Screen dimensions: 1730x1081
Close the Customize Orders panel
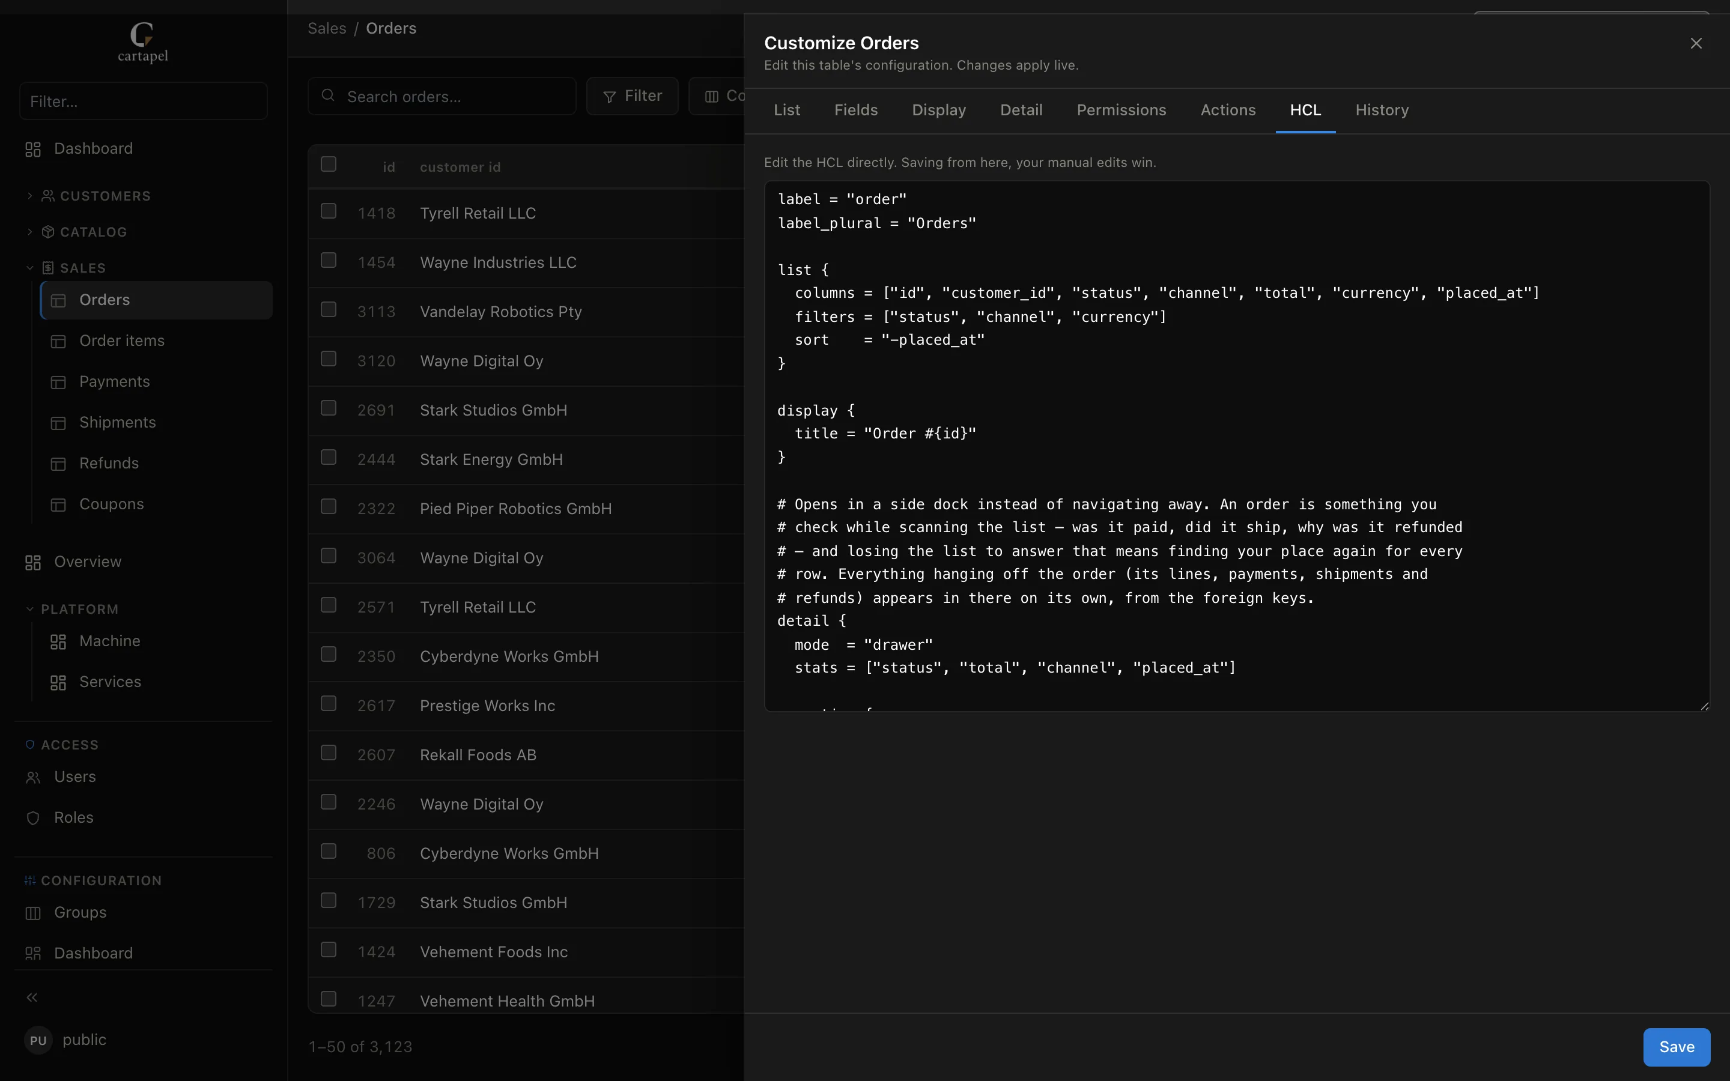1696,44
